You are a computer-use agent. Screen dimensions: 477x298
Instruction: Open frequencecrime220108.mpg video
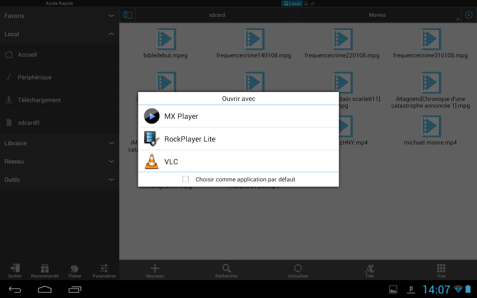[342, 44]
